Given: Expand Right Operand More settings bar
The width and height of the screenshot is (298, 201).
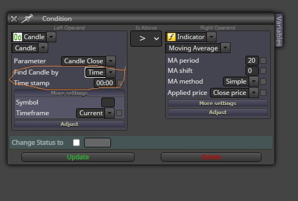Looking at the screenshot, I should coord(218,103).
